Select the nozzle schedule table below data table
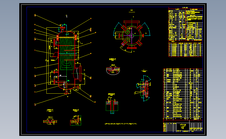 tap(186, 49)
